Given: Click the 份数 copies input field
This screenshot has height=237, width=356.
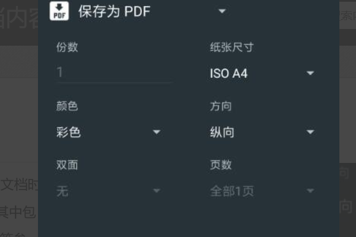Looking at the screenshot, I should coord(113,73).
